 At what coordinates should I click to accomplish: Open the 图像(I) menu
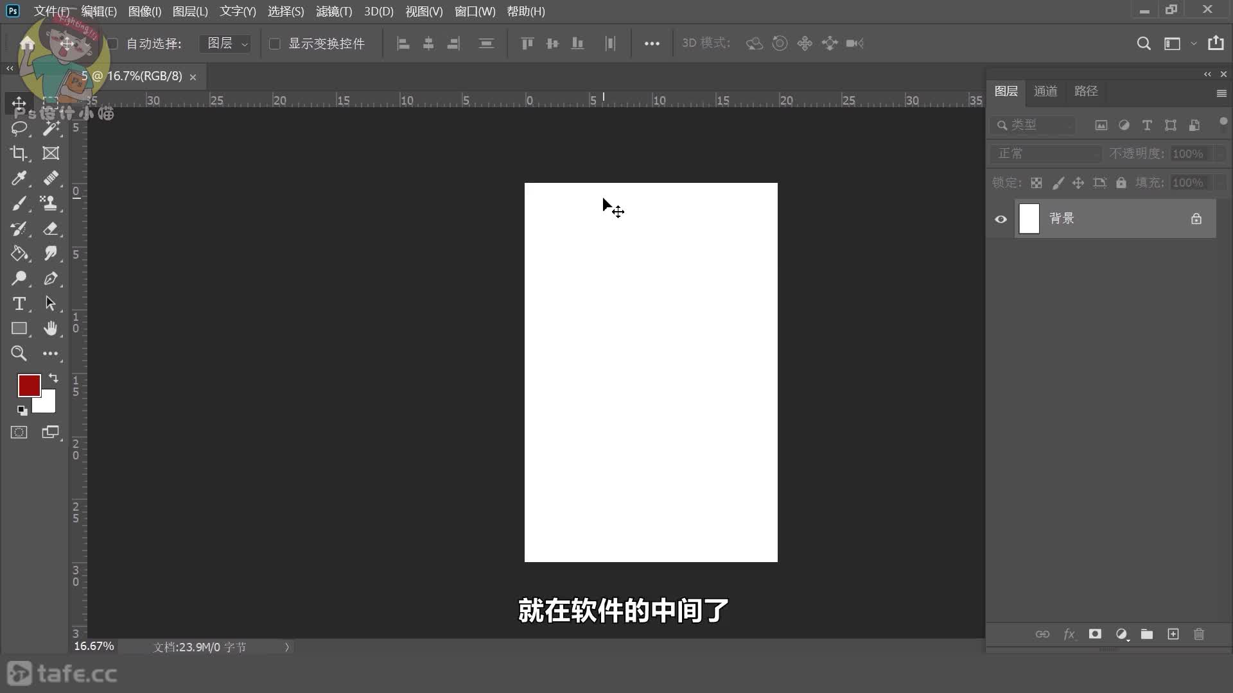point(144,12)
